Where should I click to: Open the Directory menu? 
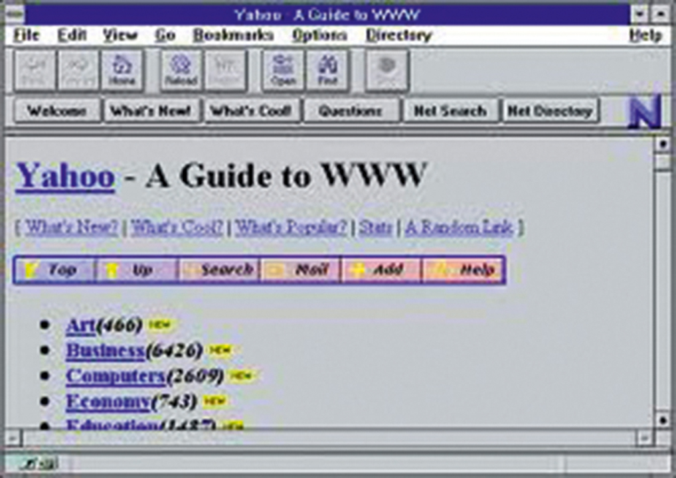(x=399, y=35)
